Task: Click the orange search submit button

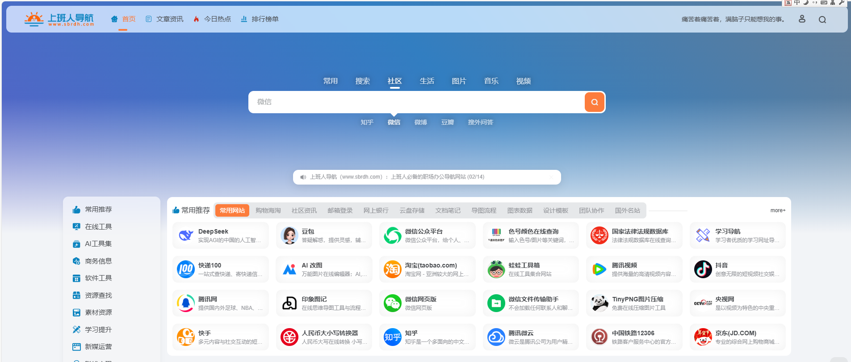Action: [594, 102]
